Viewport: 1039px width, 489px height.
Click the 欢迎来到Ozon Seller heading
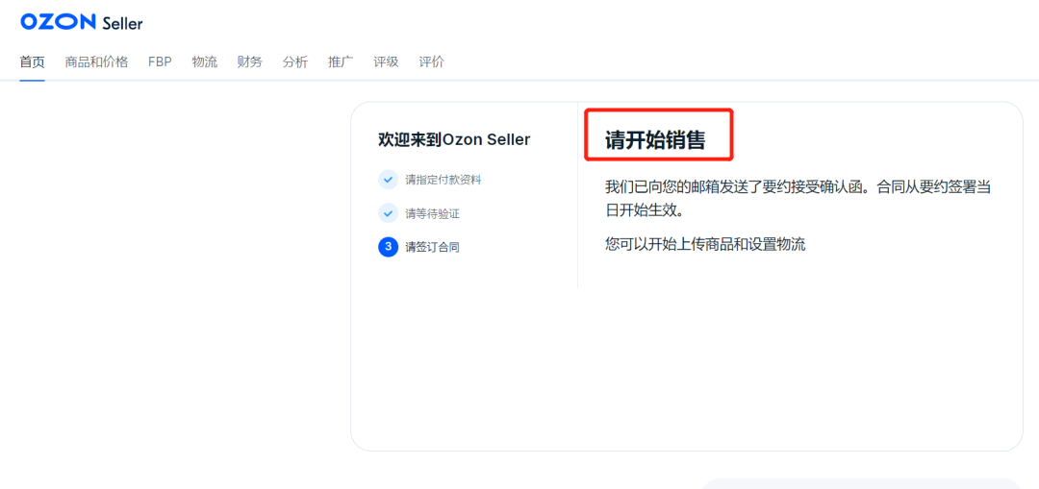(454, 139)
